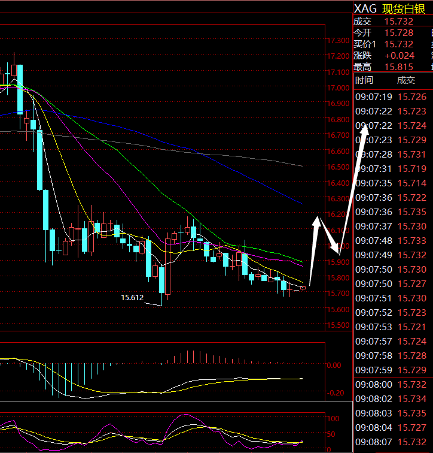
Task: Click the 成交 value 15.732 in the quote summary
Action: pos(399,22)
